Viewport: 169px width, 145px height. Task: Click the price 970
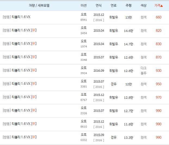pos(159,97)
